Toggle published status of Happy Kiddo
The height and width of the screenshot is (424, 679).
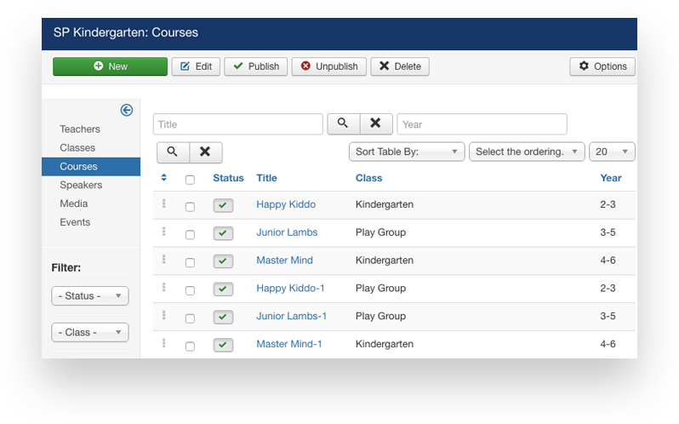pos(223,206)
